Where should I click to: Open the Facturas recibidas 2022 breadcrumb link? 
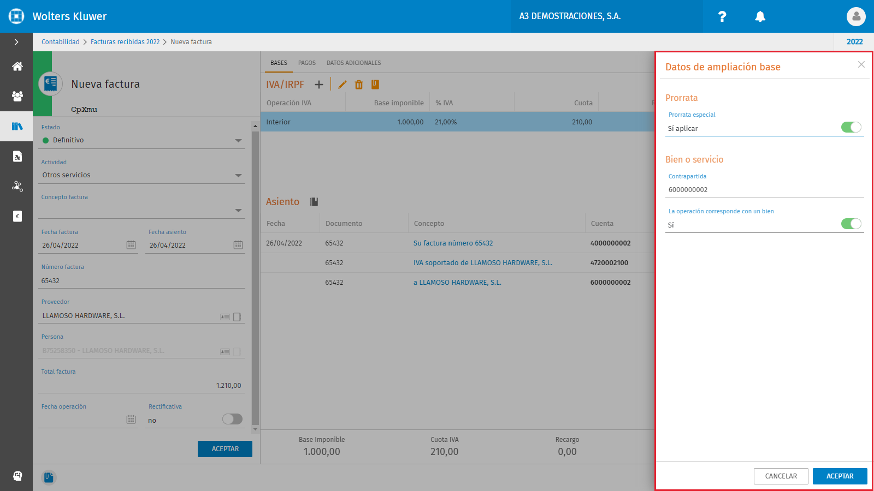click(125, 42)
